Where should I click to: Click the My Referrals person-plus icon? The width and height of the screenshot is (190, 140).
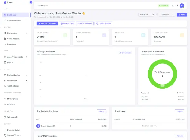[x=5, y=99]
